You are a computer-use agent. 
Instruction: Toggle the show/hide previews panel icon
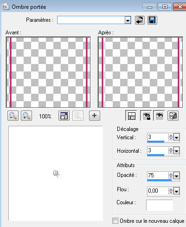(x=131, y=116)
